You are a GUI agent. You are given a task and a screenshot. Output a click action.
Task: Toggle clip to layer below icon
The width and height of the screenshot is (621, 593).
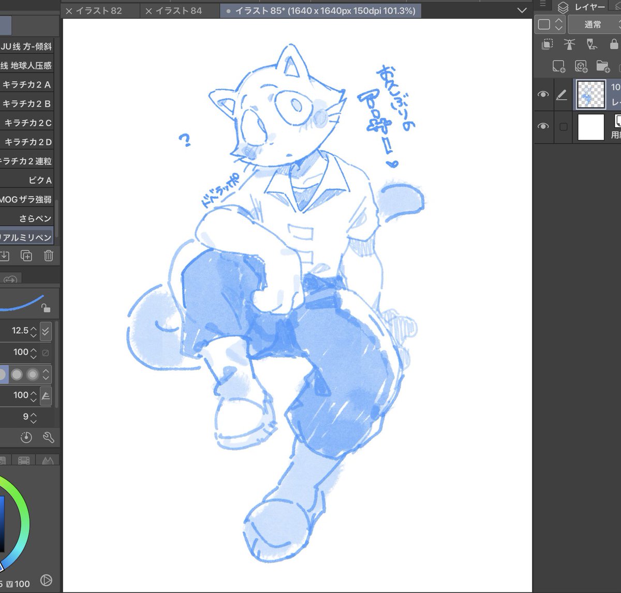tap(547, 45)
